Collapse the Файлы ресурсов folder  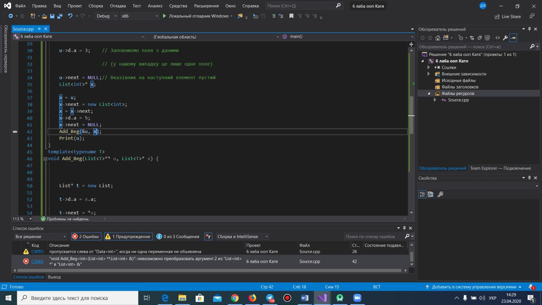point(429,93)
